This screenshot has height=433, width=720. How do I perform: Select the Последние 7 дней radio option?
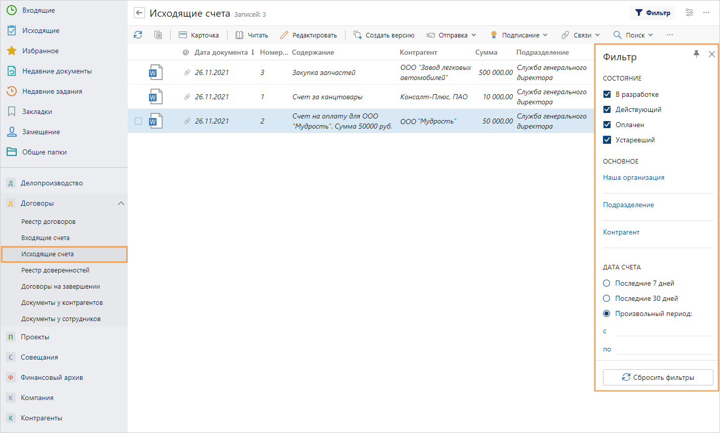[x=607, y=283]
